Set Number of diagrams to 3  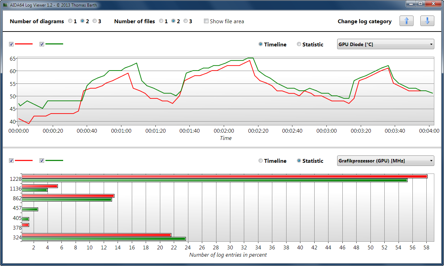(94, 21)
